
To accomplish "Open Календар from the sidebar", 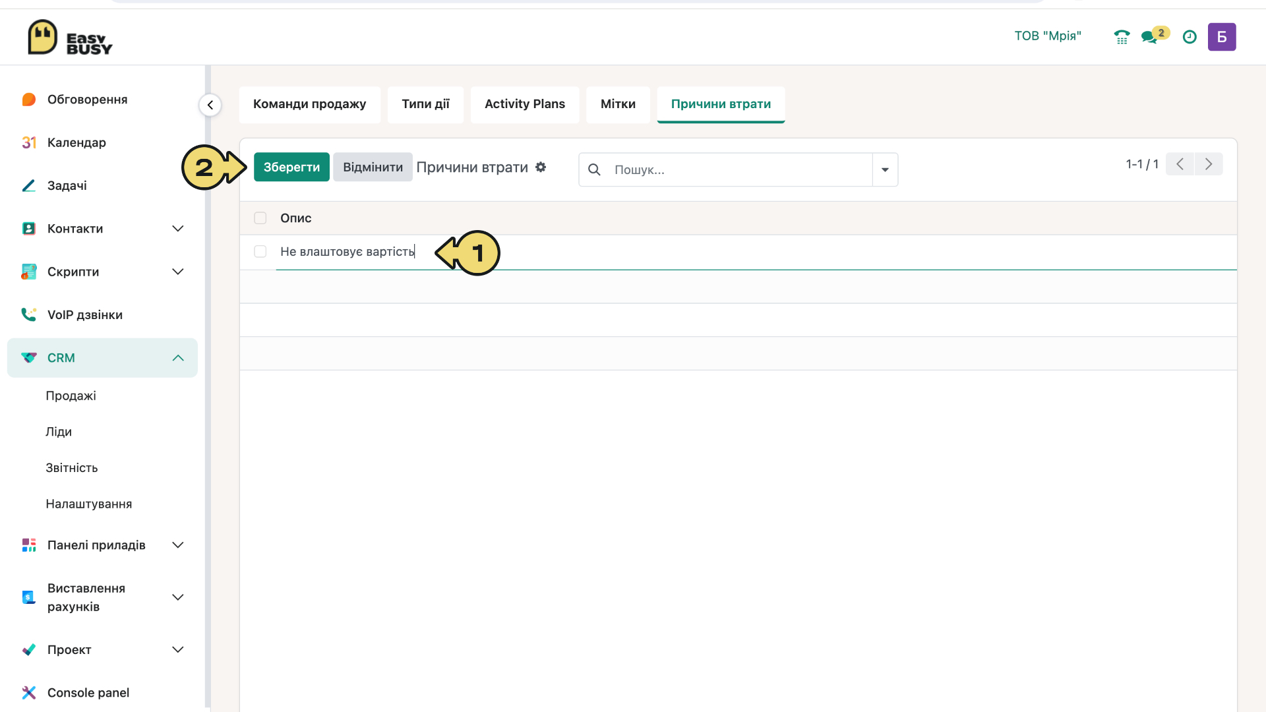I will (76, 142).
